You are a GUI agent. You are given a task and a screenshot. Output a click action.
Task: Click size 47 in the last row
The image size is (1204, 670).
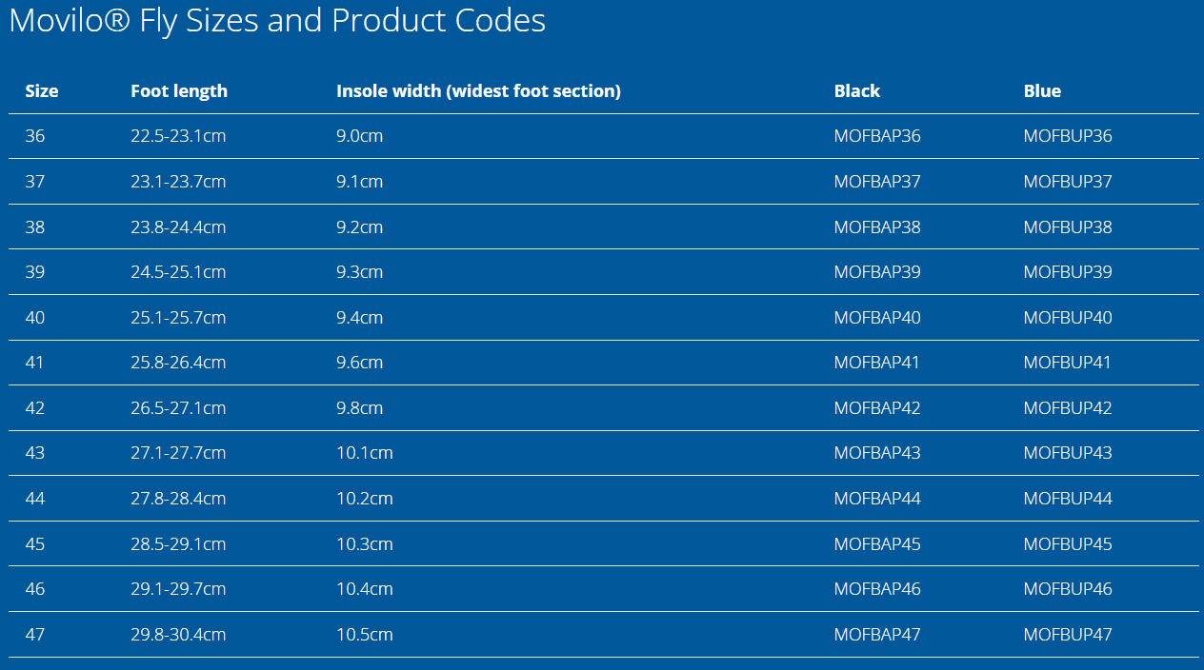[x=35, y=635]
